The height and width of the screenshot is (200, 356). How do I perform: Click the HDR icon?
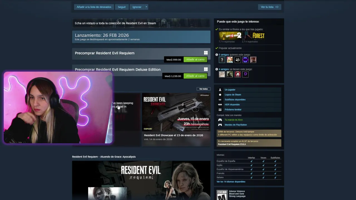220,105
